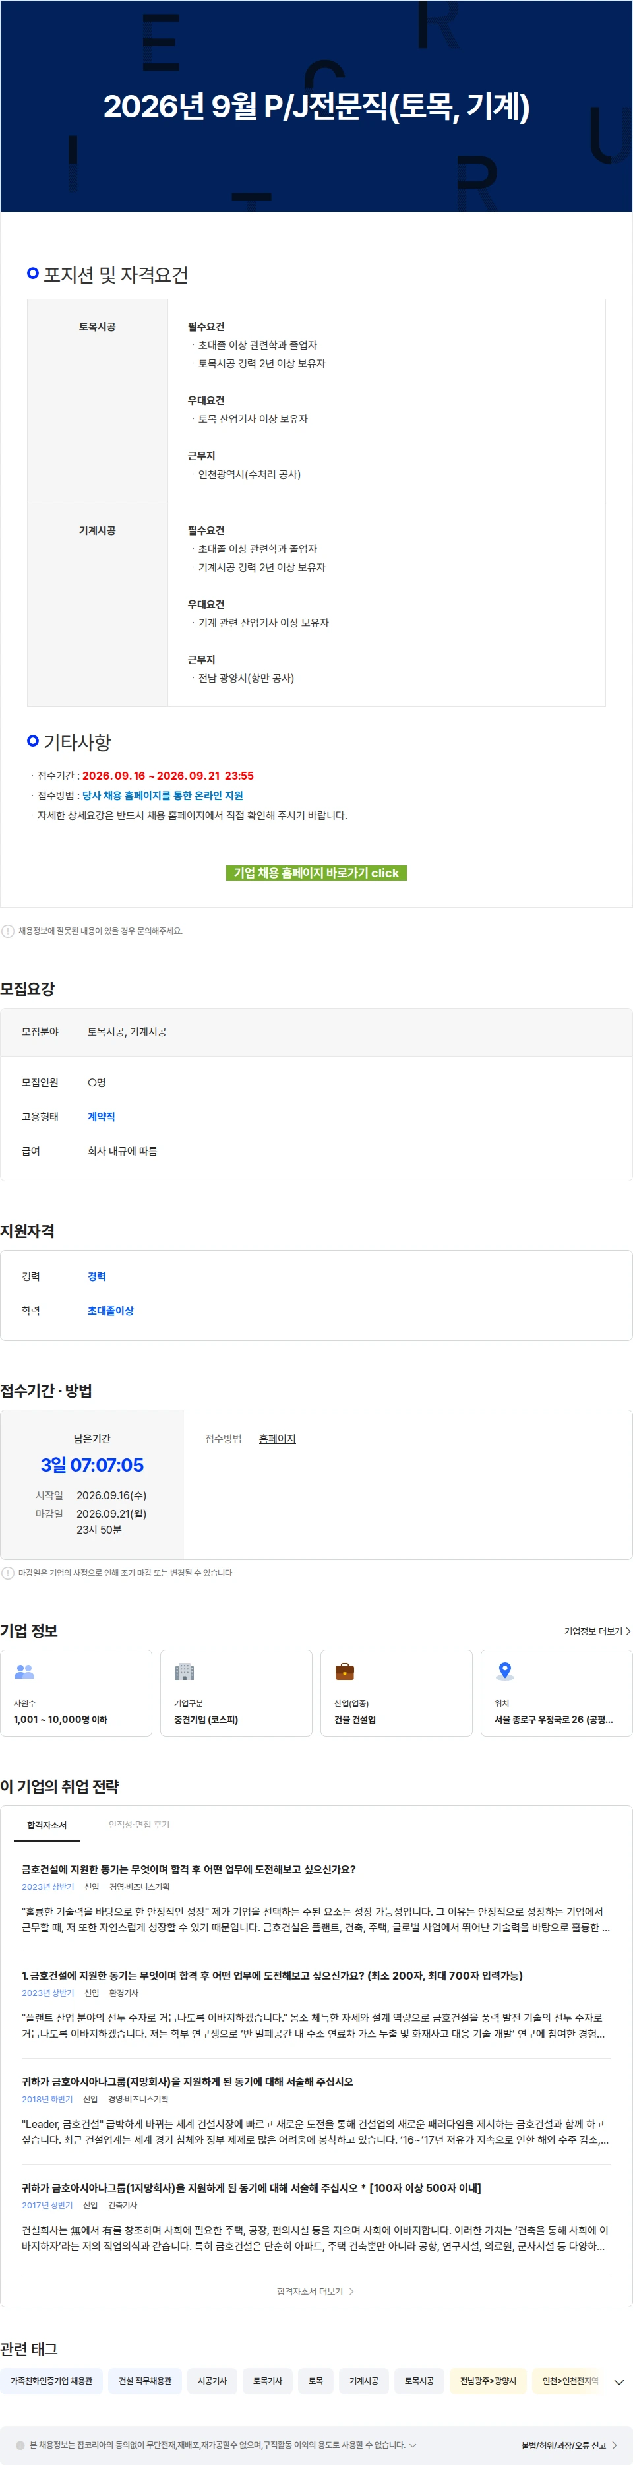Click the 2018년 하반기 essay label

point(47,2100)
